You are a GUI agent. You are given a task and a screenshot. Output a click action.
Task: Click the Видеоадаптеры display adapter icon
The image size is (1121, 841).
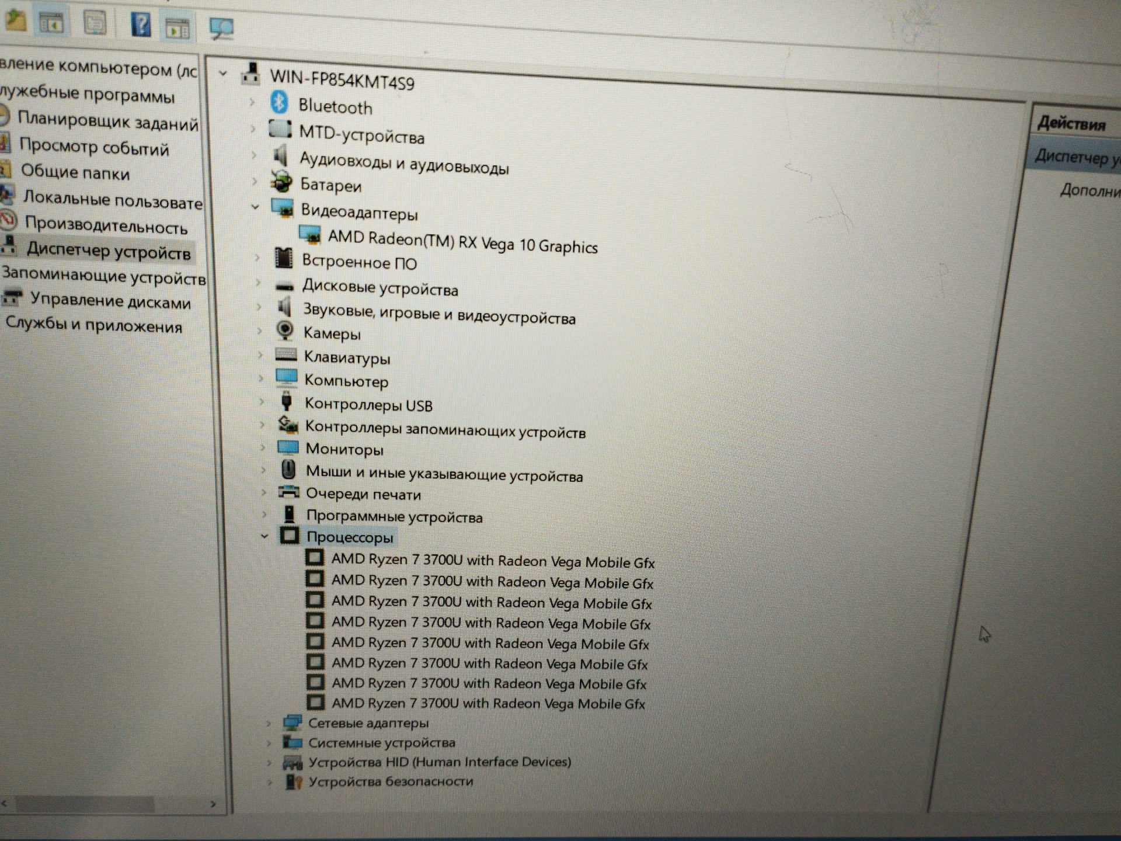[x=283, y=208]
